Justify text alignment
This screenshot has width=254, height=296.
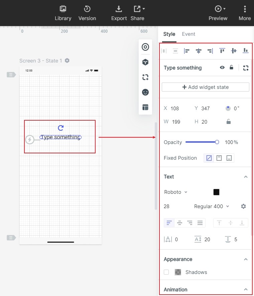point(200,223)
